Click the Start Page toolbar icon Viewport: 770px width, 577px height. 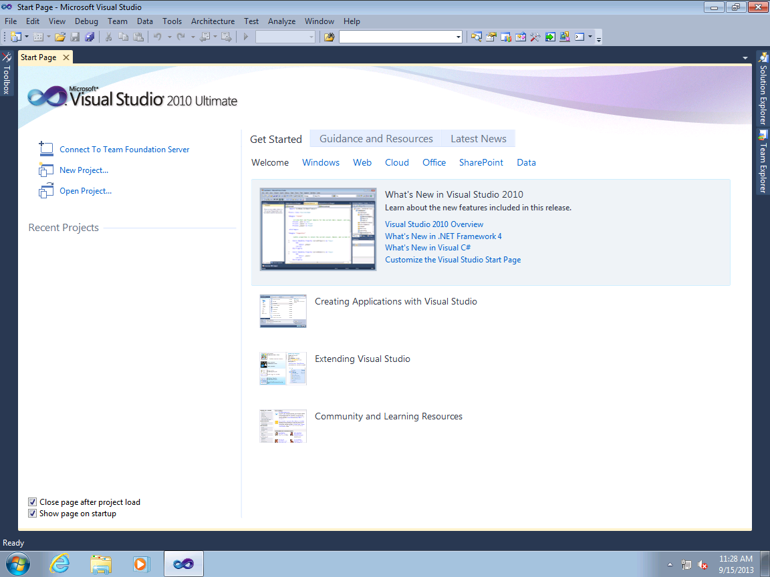pyautogui.click(x=550, y=37)
